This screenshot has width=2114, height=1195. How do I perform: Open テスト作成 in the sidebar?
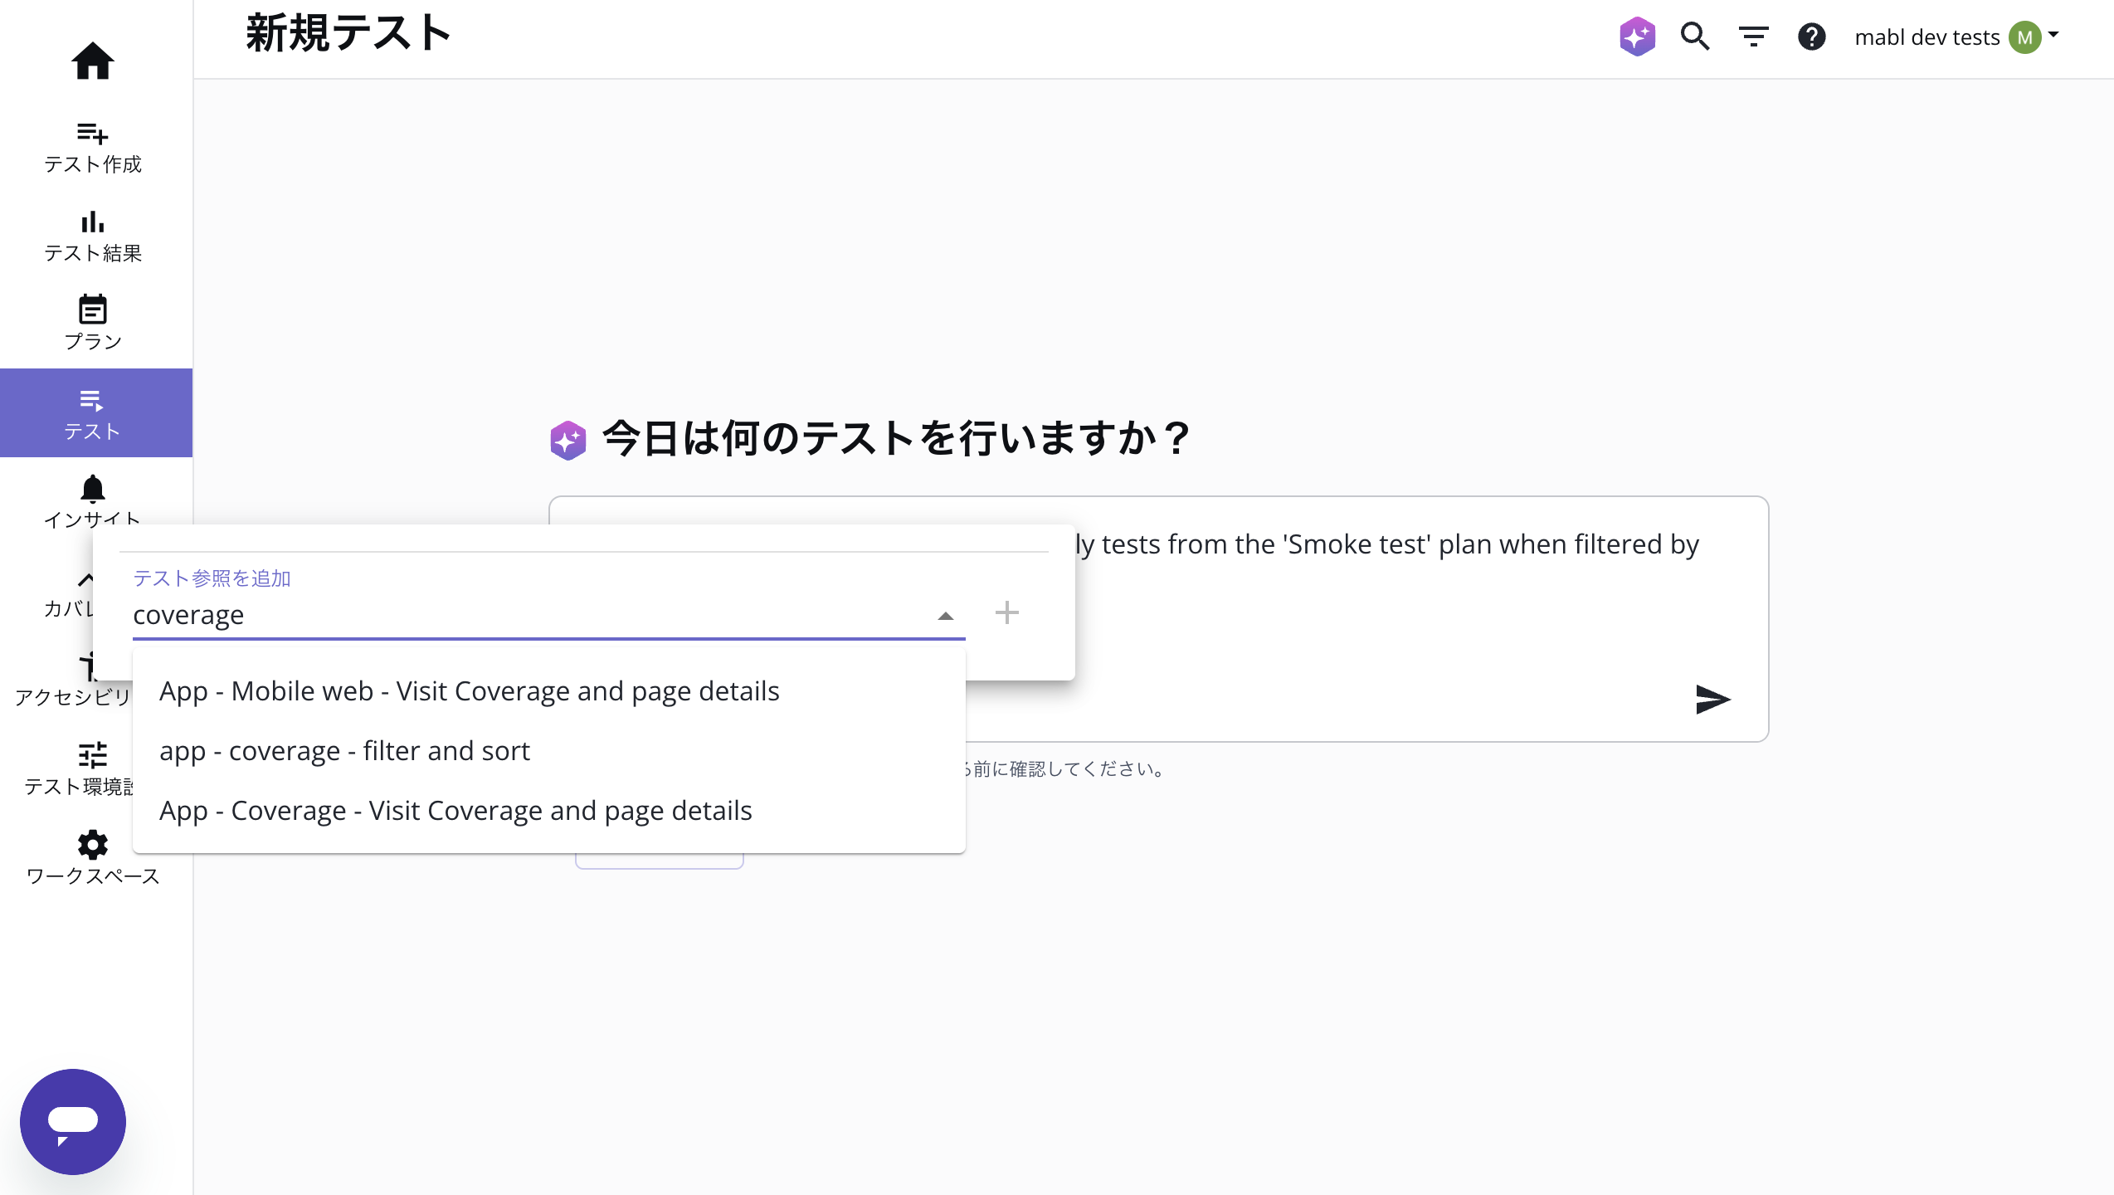point(92,147)
